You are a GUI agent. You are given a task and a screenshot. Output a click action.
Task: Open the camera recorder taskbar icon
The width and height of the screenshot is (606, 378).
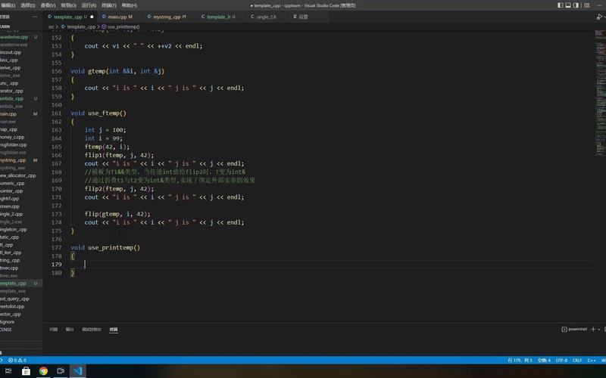(61, 371)
